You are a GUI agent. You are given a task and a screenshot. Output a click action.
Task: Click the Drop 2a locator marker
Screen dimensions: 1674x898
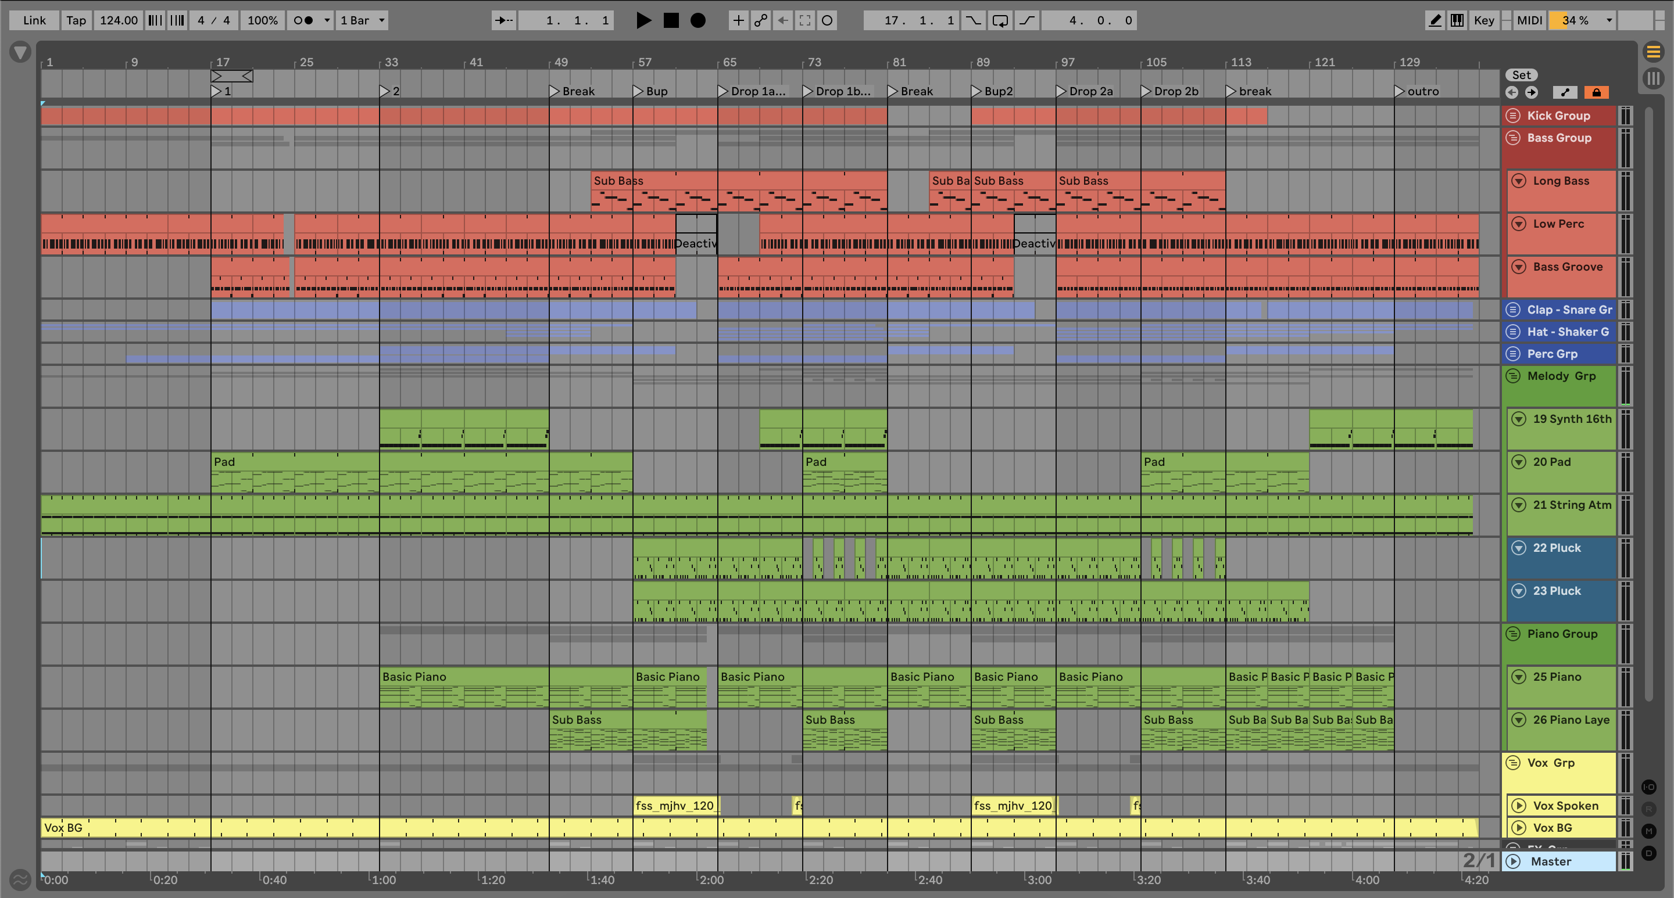pyautogui.click(x=1061, y=91)
